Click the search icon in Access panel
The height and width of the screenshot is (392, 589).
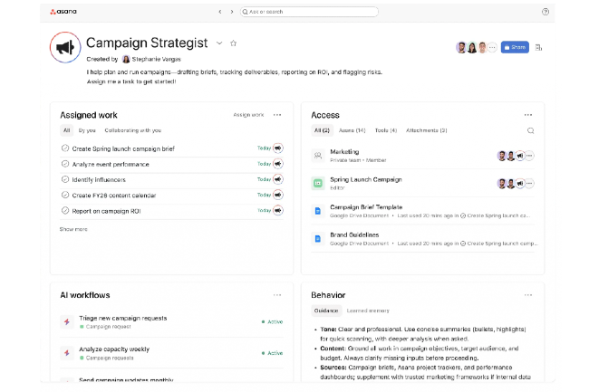tap(530, 130)
